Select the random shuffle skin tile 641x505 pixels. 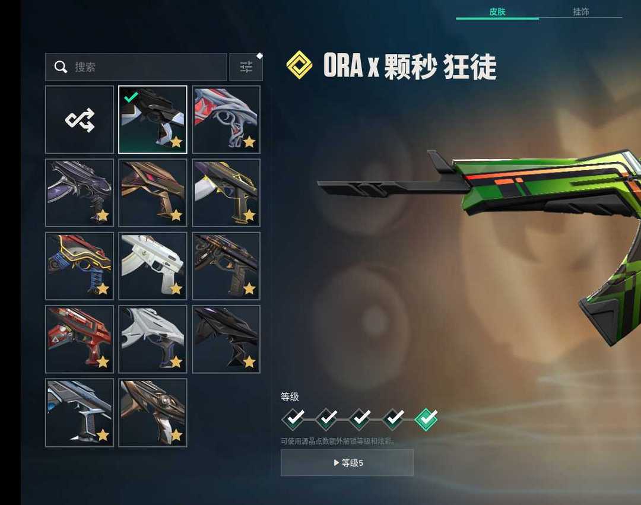[80, 120]
